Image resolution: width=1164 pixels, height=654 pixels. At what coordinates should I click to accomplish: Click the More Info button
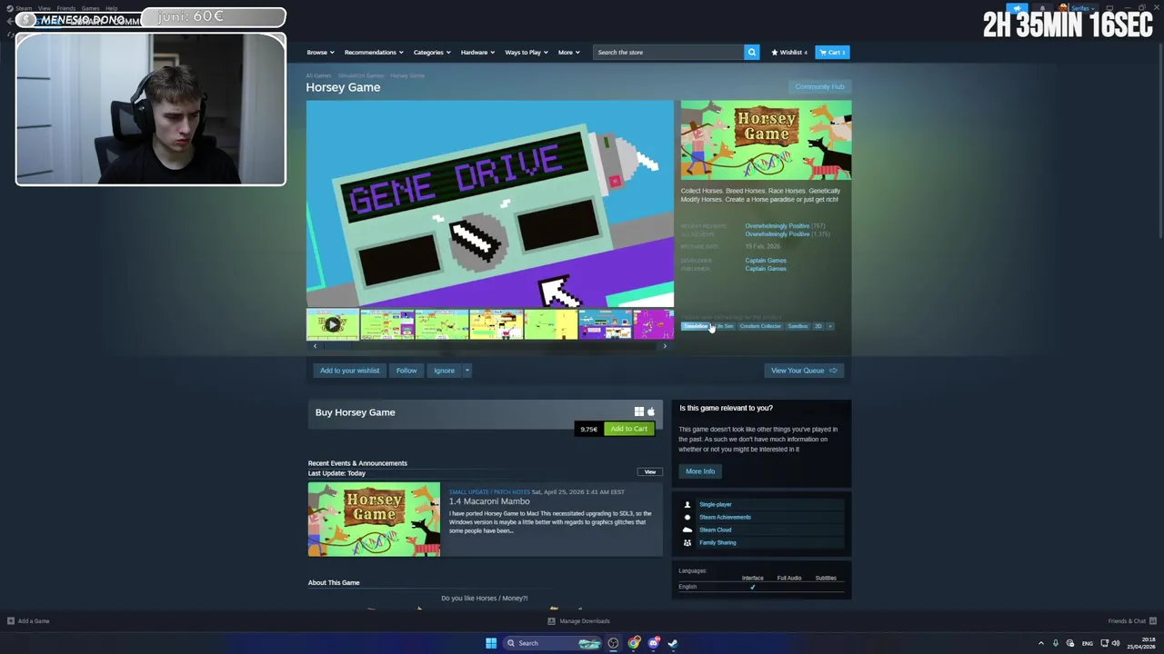click(x=700, y=471)
